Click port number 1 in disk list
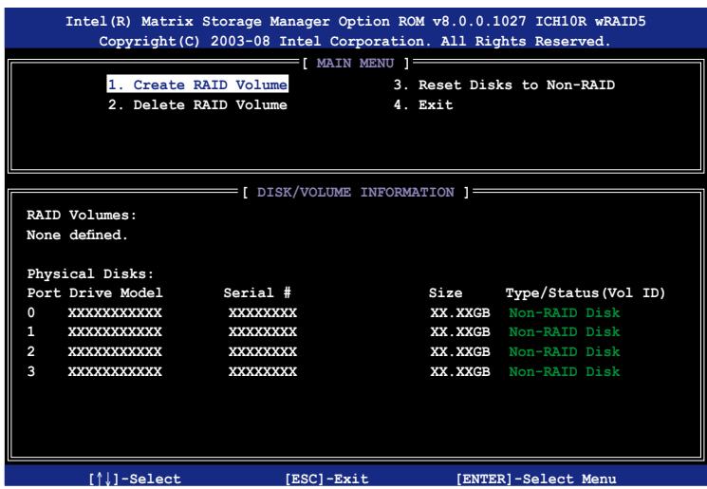The height and width of the screenshot is (489, 707). click(x=30, y=331)
